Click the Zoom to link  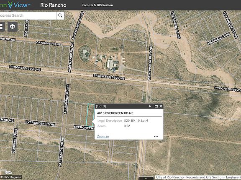tap(103, 137)
